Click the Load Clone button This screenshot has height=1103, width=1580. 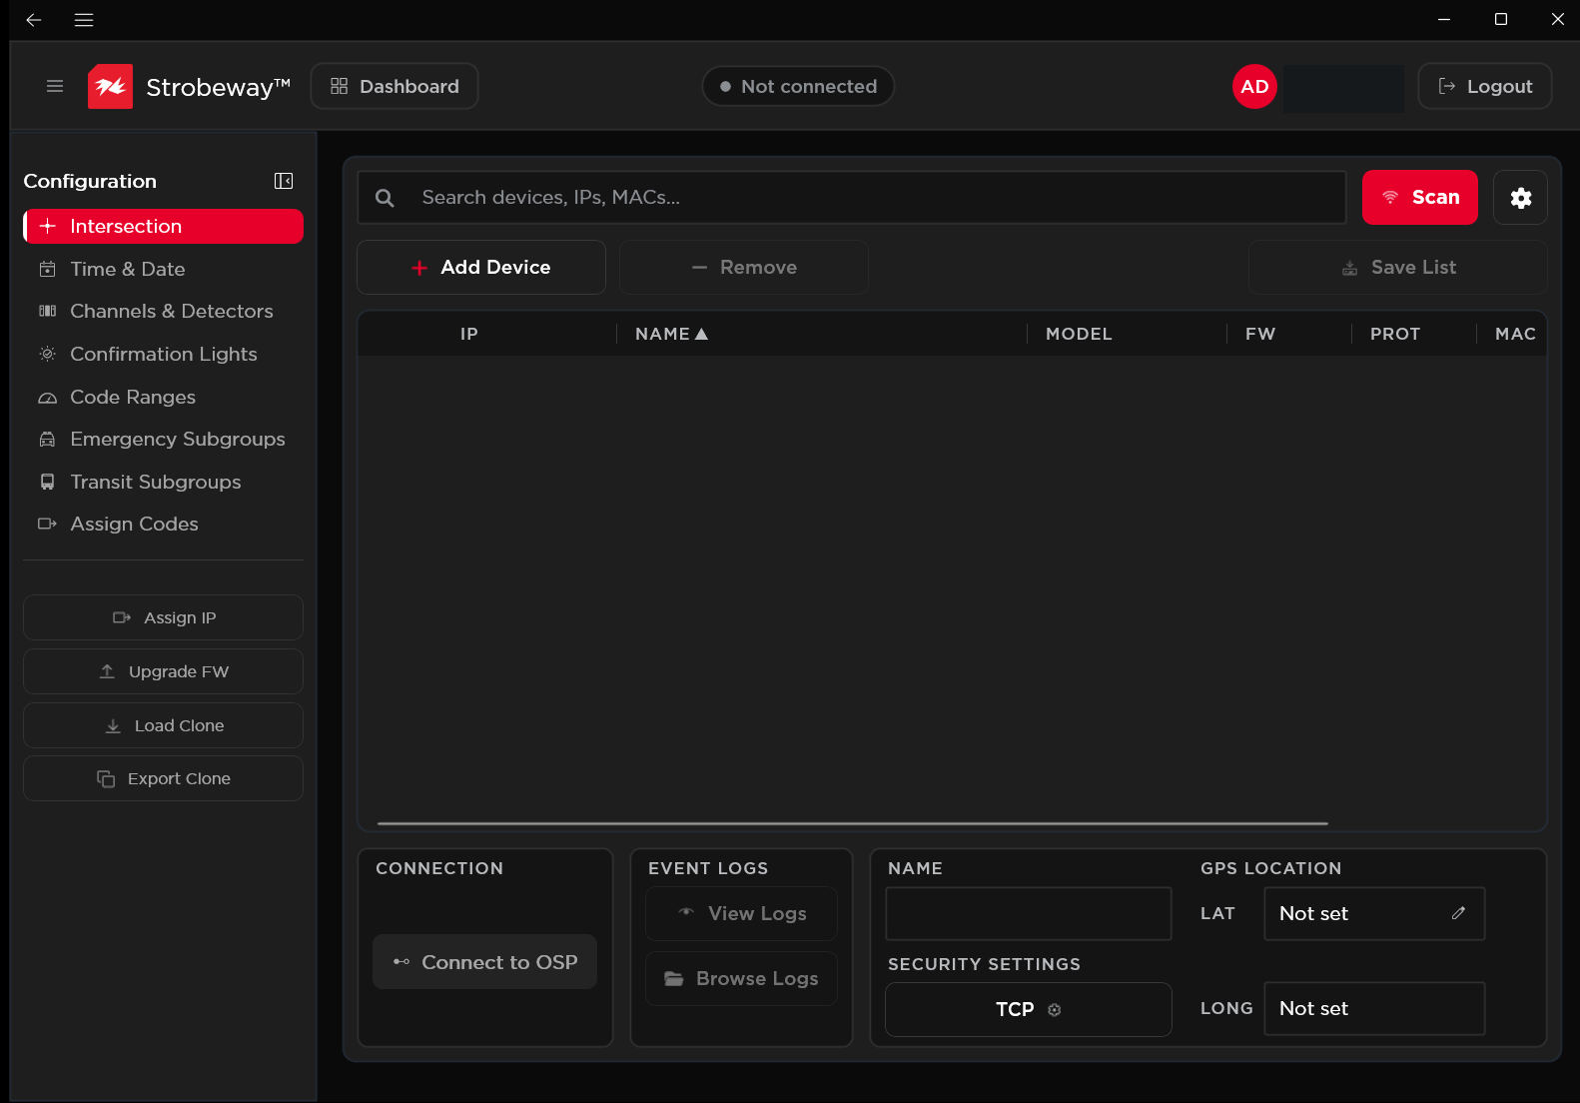164,725
